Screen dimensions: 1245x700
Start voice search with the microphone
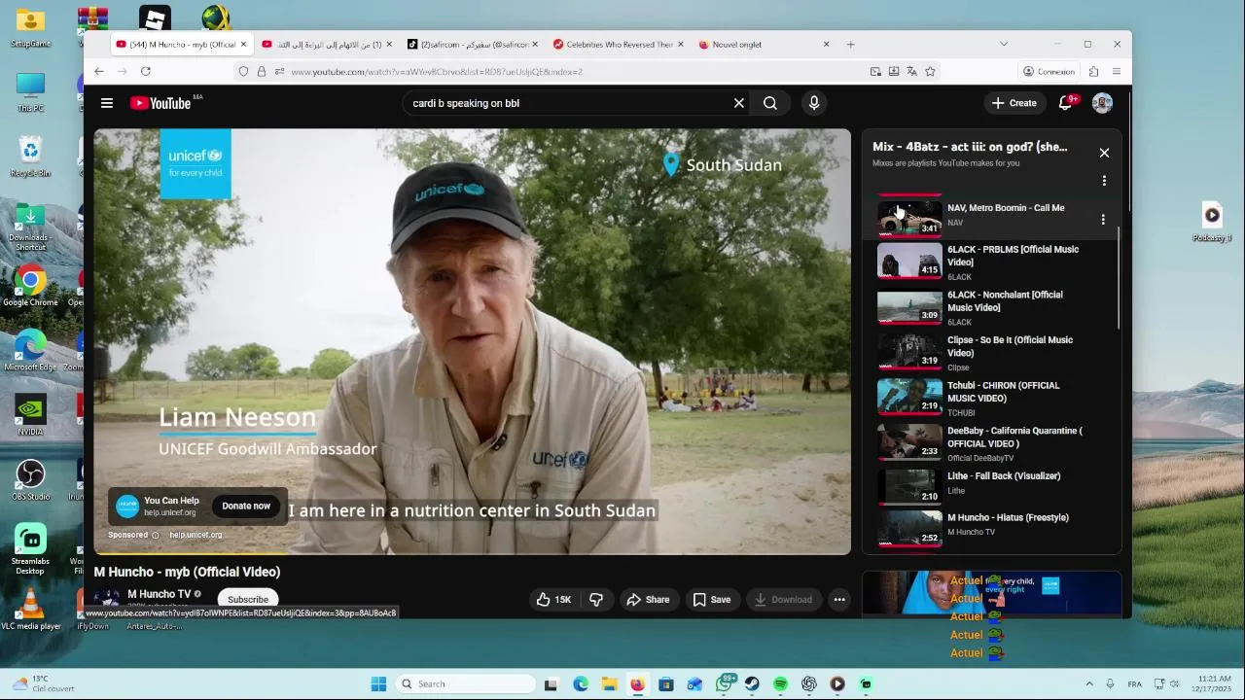[814, 103]
